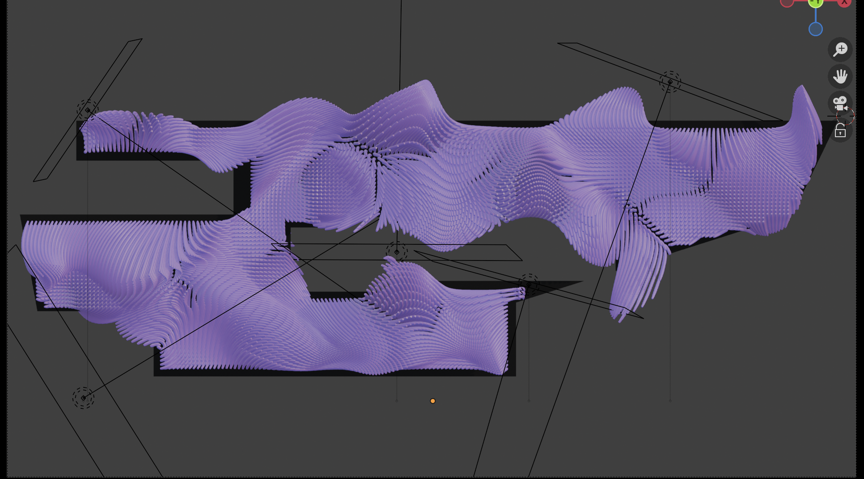Click the dim red negative X gizmo circle

(x=787, y=3)
